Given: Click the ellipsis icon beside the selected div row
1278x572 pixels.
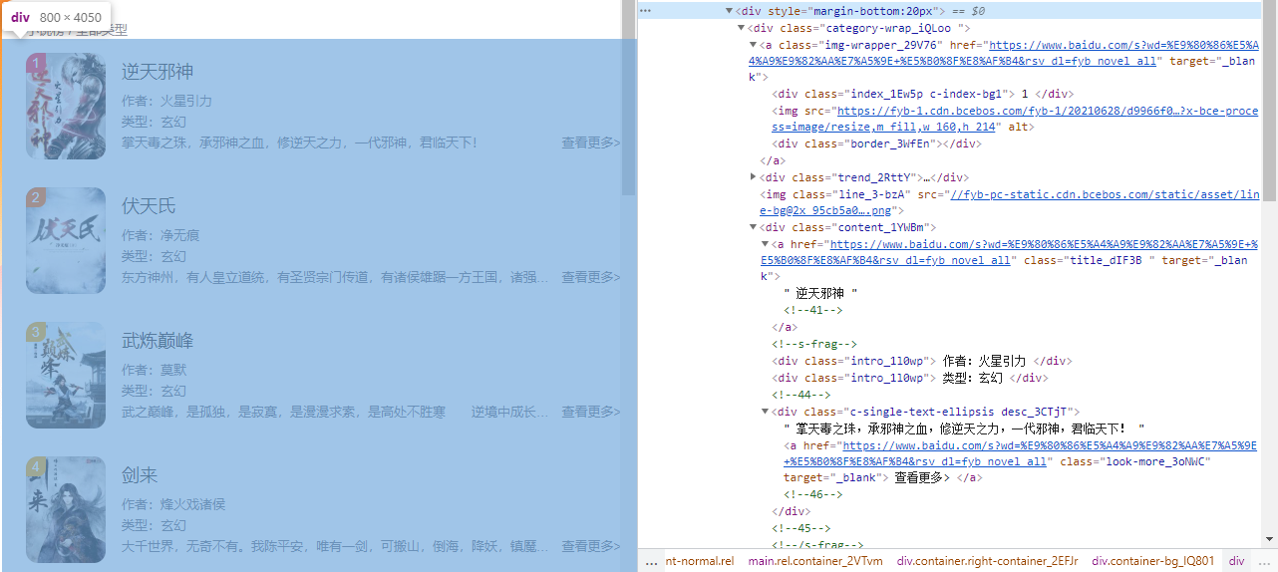Looking at the screenshot, I should [x=645, y=10].
